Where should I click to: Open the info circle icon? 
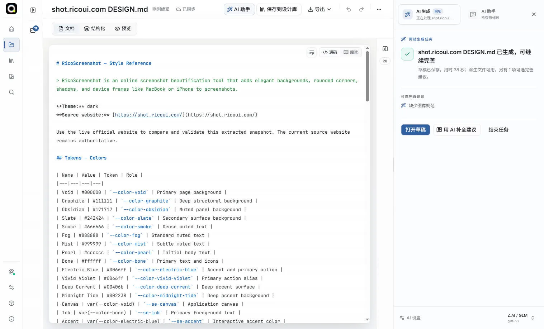coord(11,319)
